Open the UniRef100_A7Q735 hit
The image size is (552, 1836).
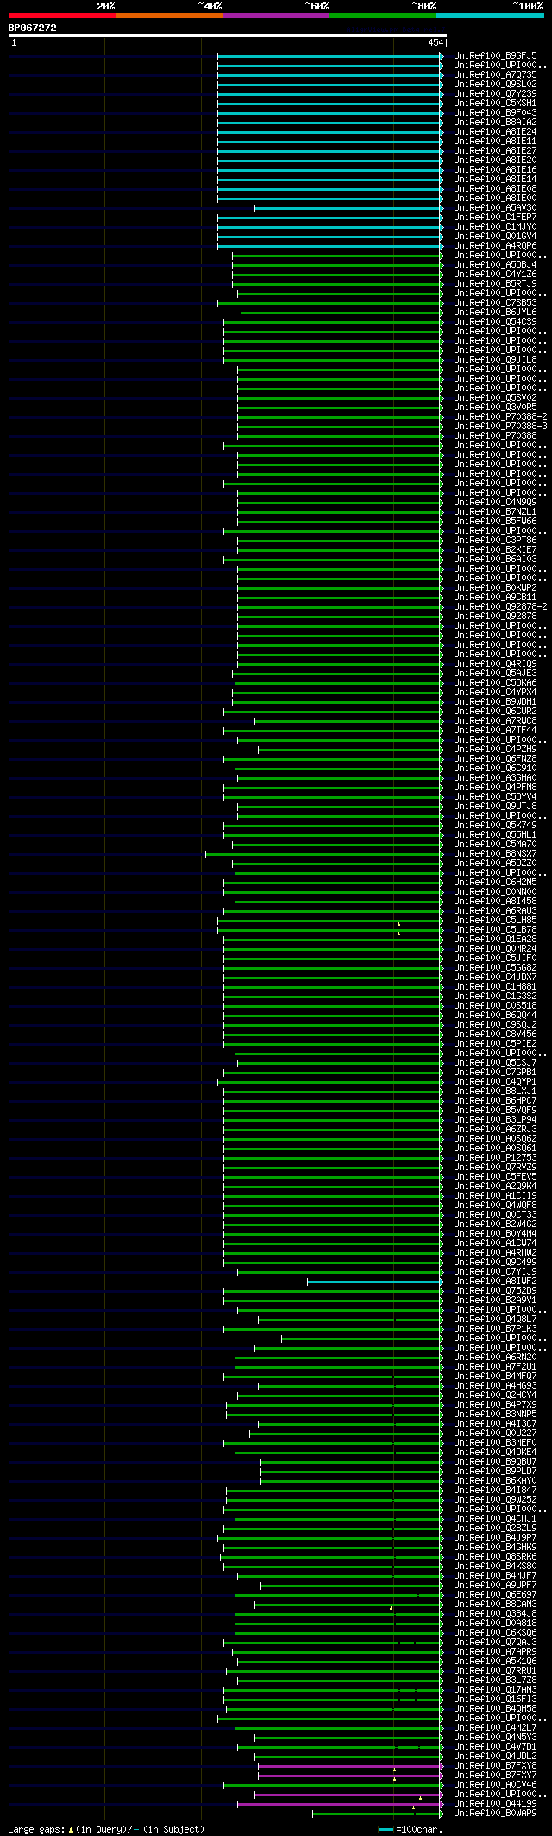click(496, 74)
